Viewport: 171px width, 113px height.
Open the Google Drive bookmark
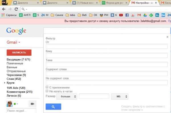pyautogui.click(x=145, y=15)
